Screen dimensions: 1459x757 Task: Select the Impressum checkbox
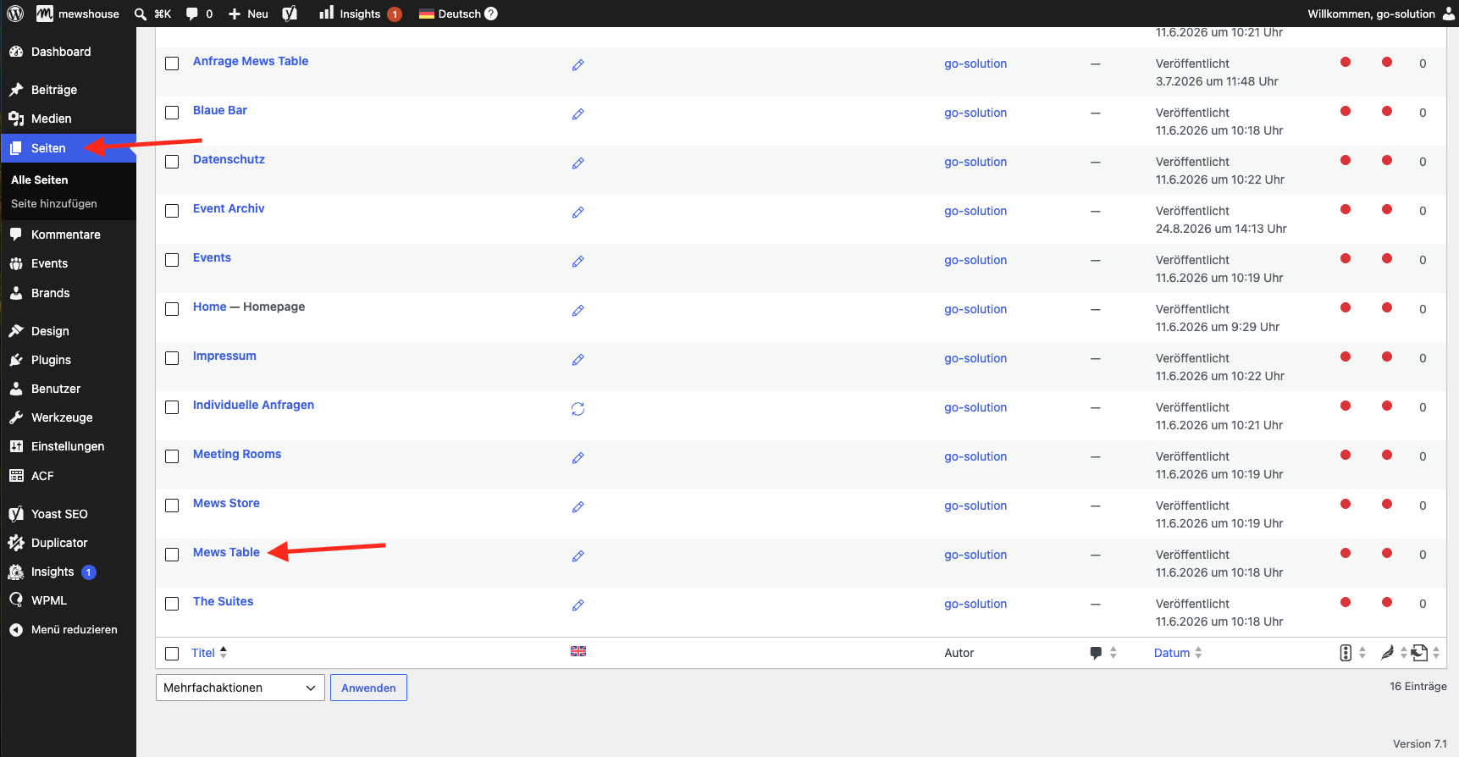click(x=172, y=358)
